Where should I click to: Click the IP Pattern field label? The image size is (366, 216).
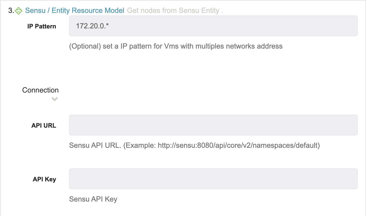(42, 26)
